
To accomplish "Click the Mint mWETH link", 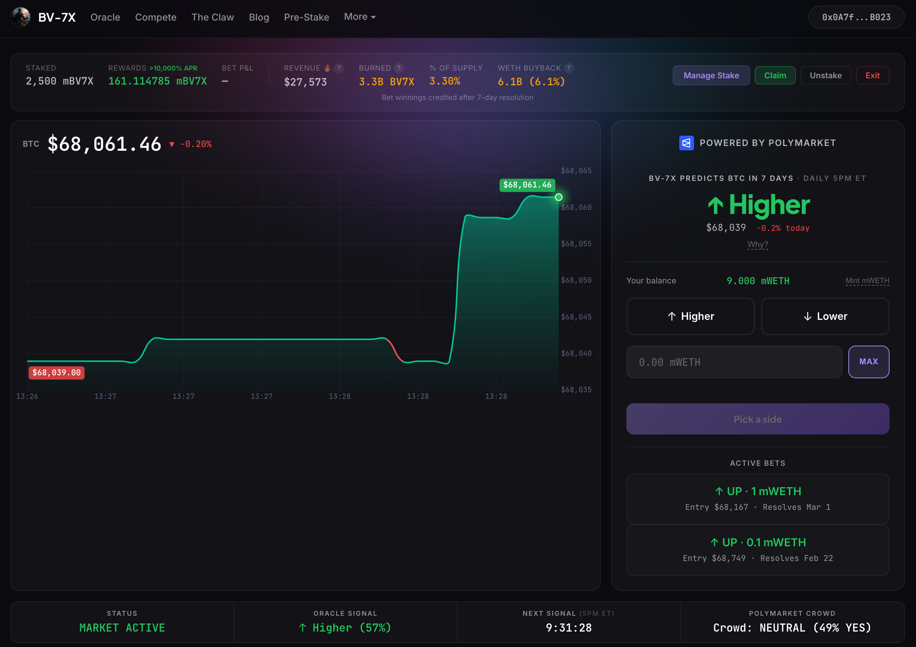I will (x=867, y=280).
